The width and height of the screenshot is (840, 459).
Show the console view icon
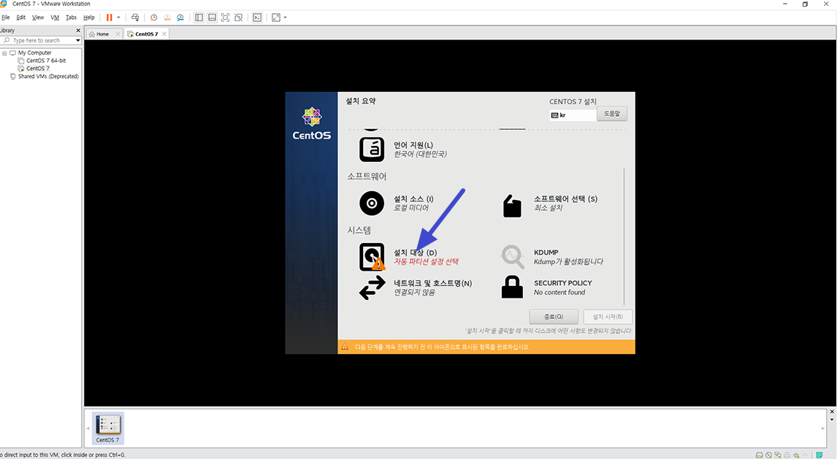click(x=257, y=18)
